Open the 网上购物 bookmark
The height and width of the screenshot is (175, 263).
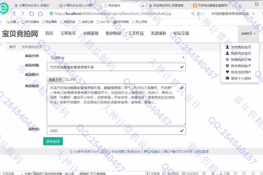point(139,22)
